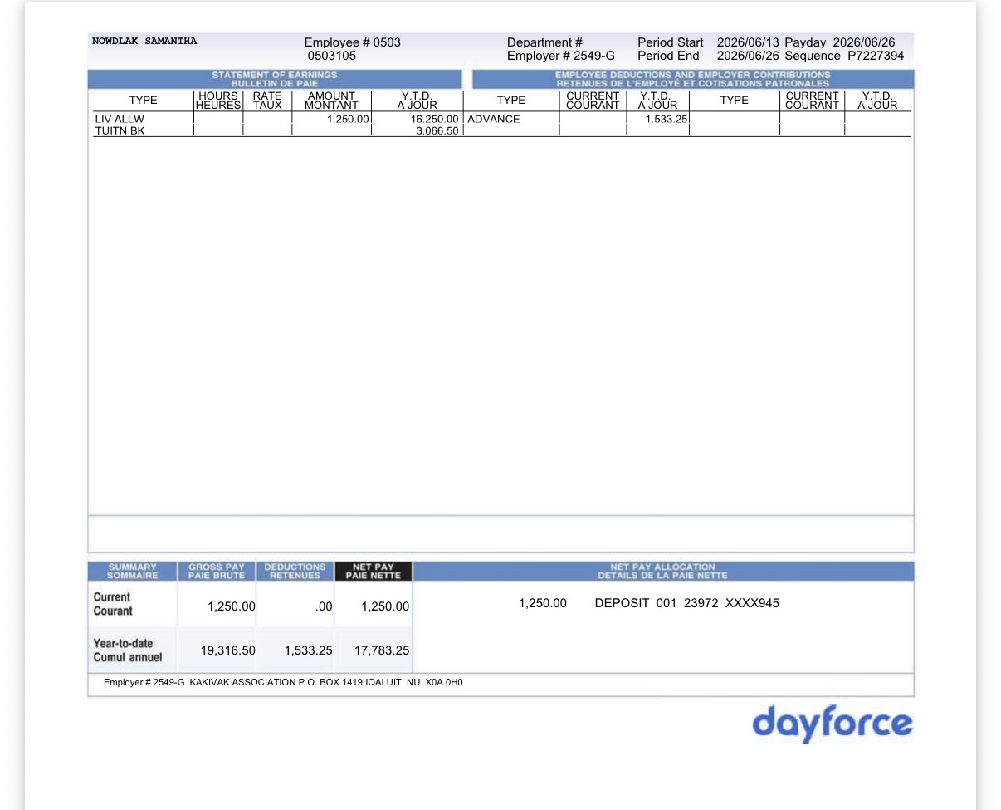Click the 'AMOUNT MONTANT' column heading

(331, 101)
